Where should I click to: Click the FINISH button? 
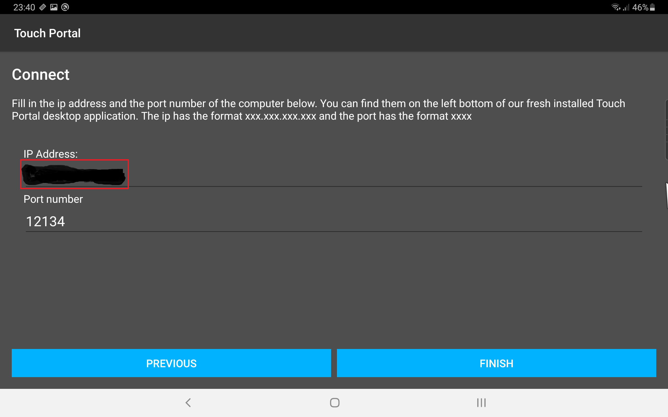point(496,363)
